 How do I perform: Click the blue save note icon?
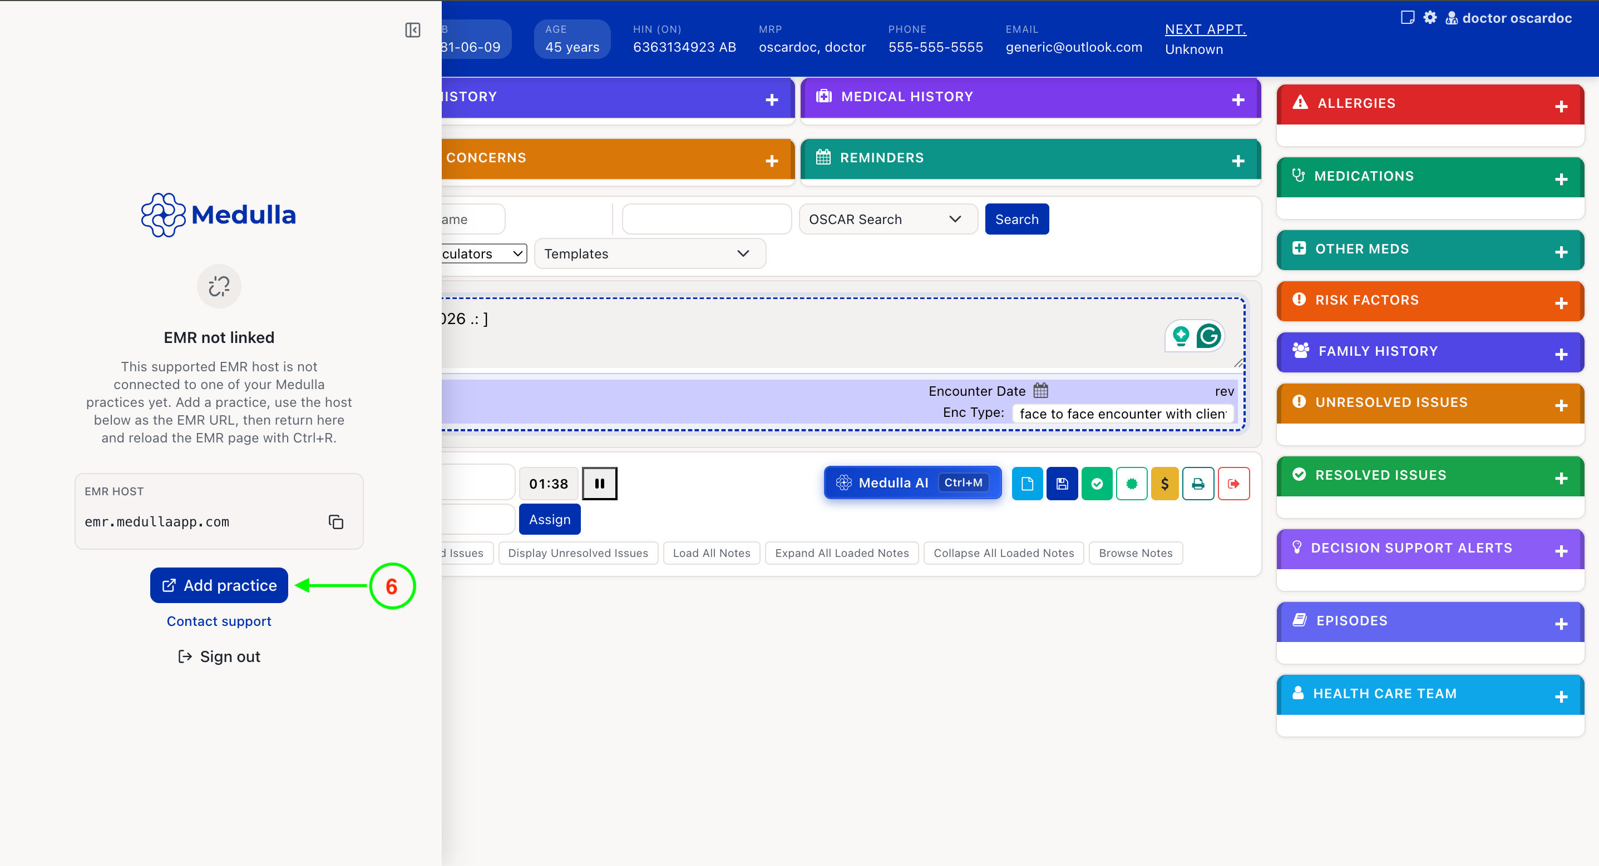[1062, 483]
